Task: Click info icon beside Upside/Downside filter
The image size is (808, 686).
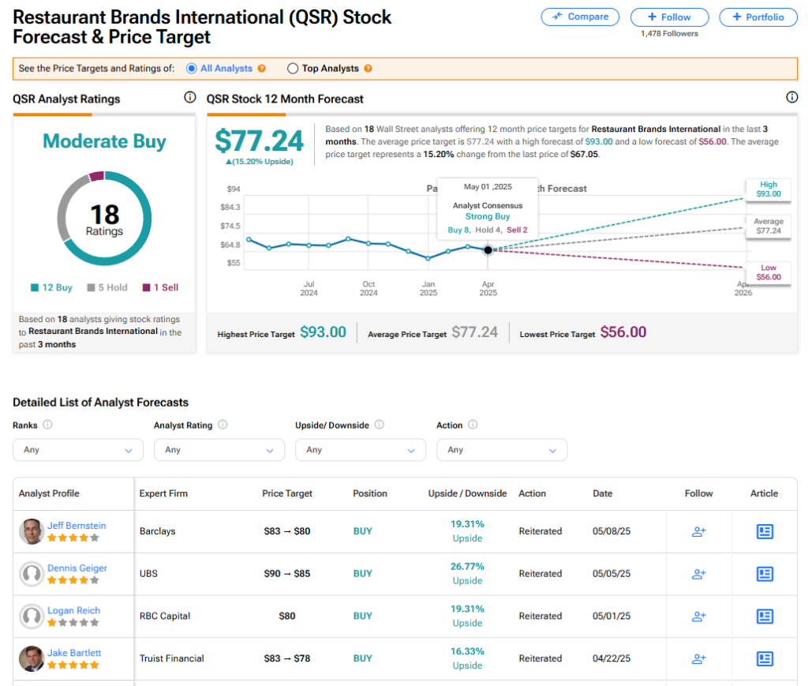Action: click(380, 424)
